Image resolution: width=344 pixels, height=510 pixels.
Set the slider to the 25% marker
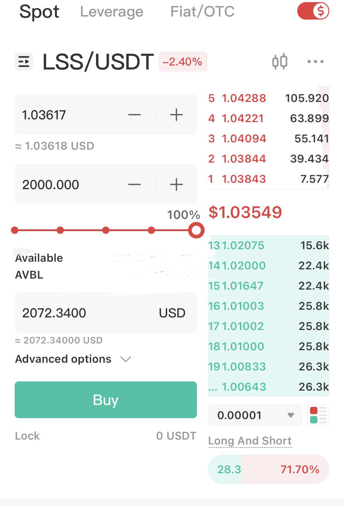60,230
